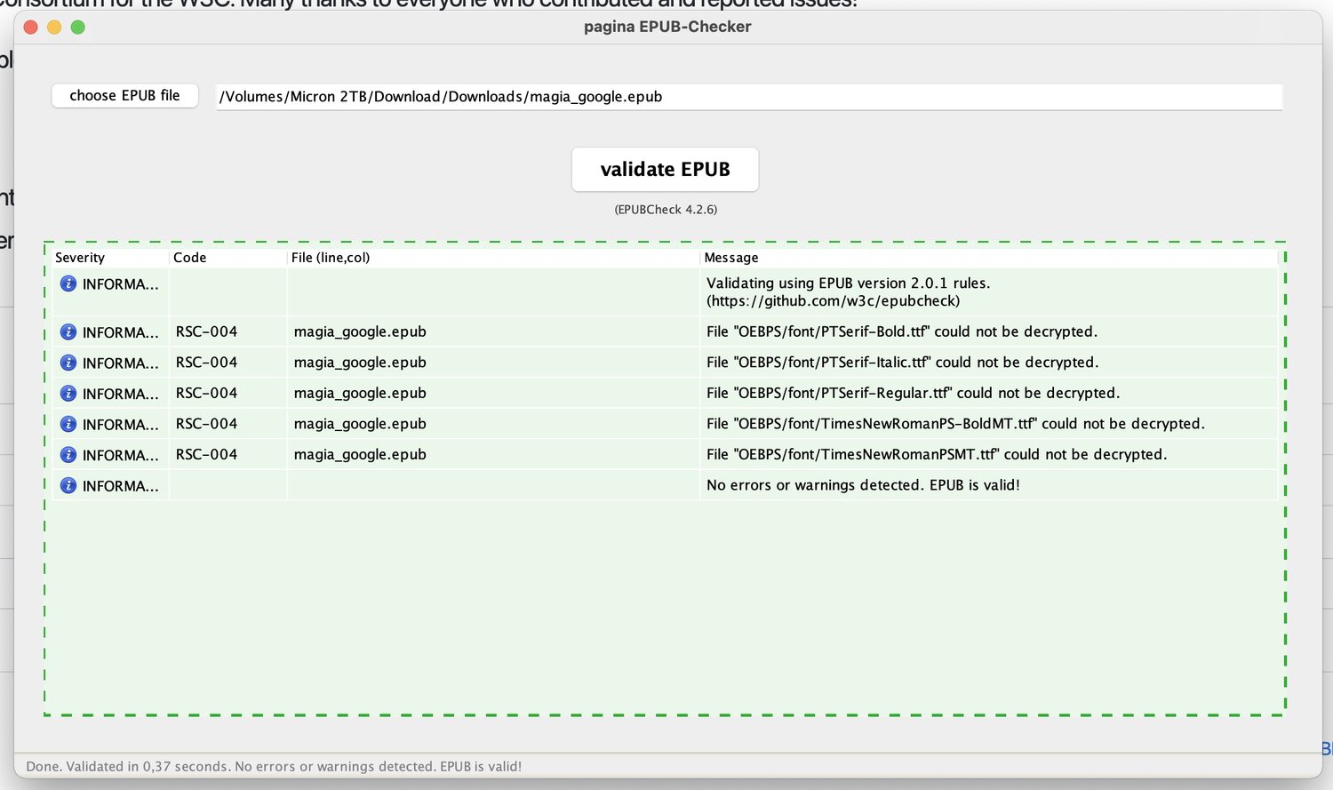Minimize the EPUB-Checker window with yellow button

tap(54, 28)
